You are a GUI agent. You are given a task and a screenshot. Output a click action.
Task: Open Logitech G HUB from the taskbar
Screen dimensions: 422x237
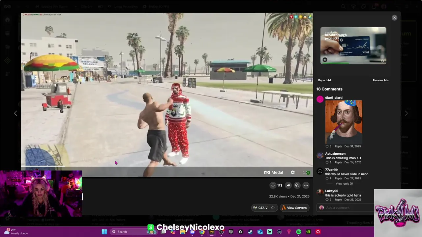(x=241, y=232)
